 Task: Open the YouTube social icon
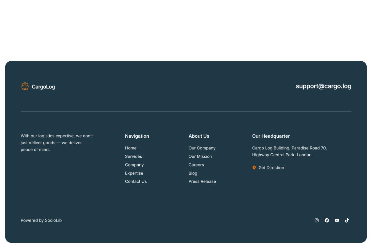pyautogui.click(x=337, y=220)
